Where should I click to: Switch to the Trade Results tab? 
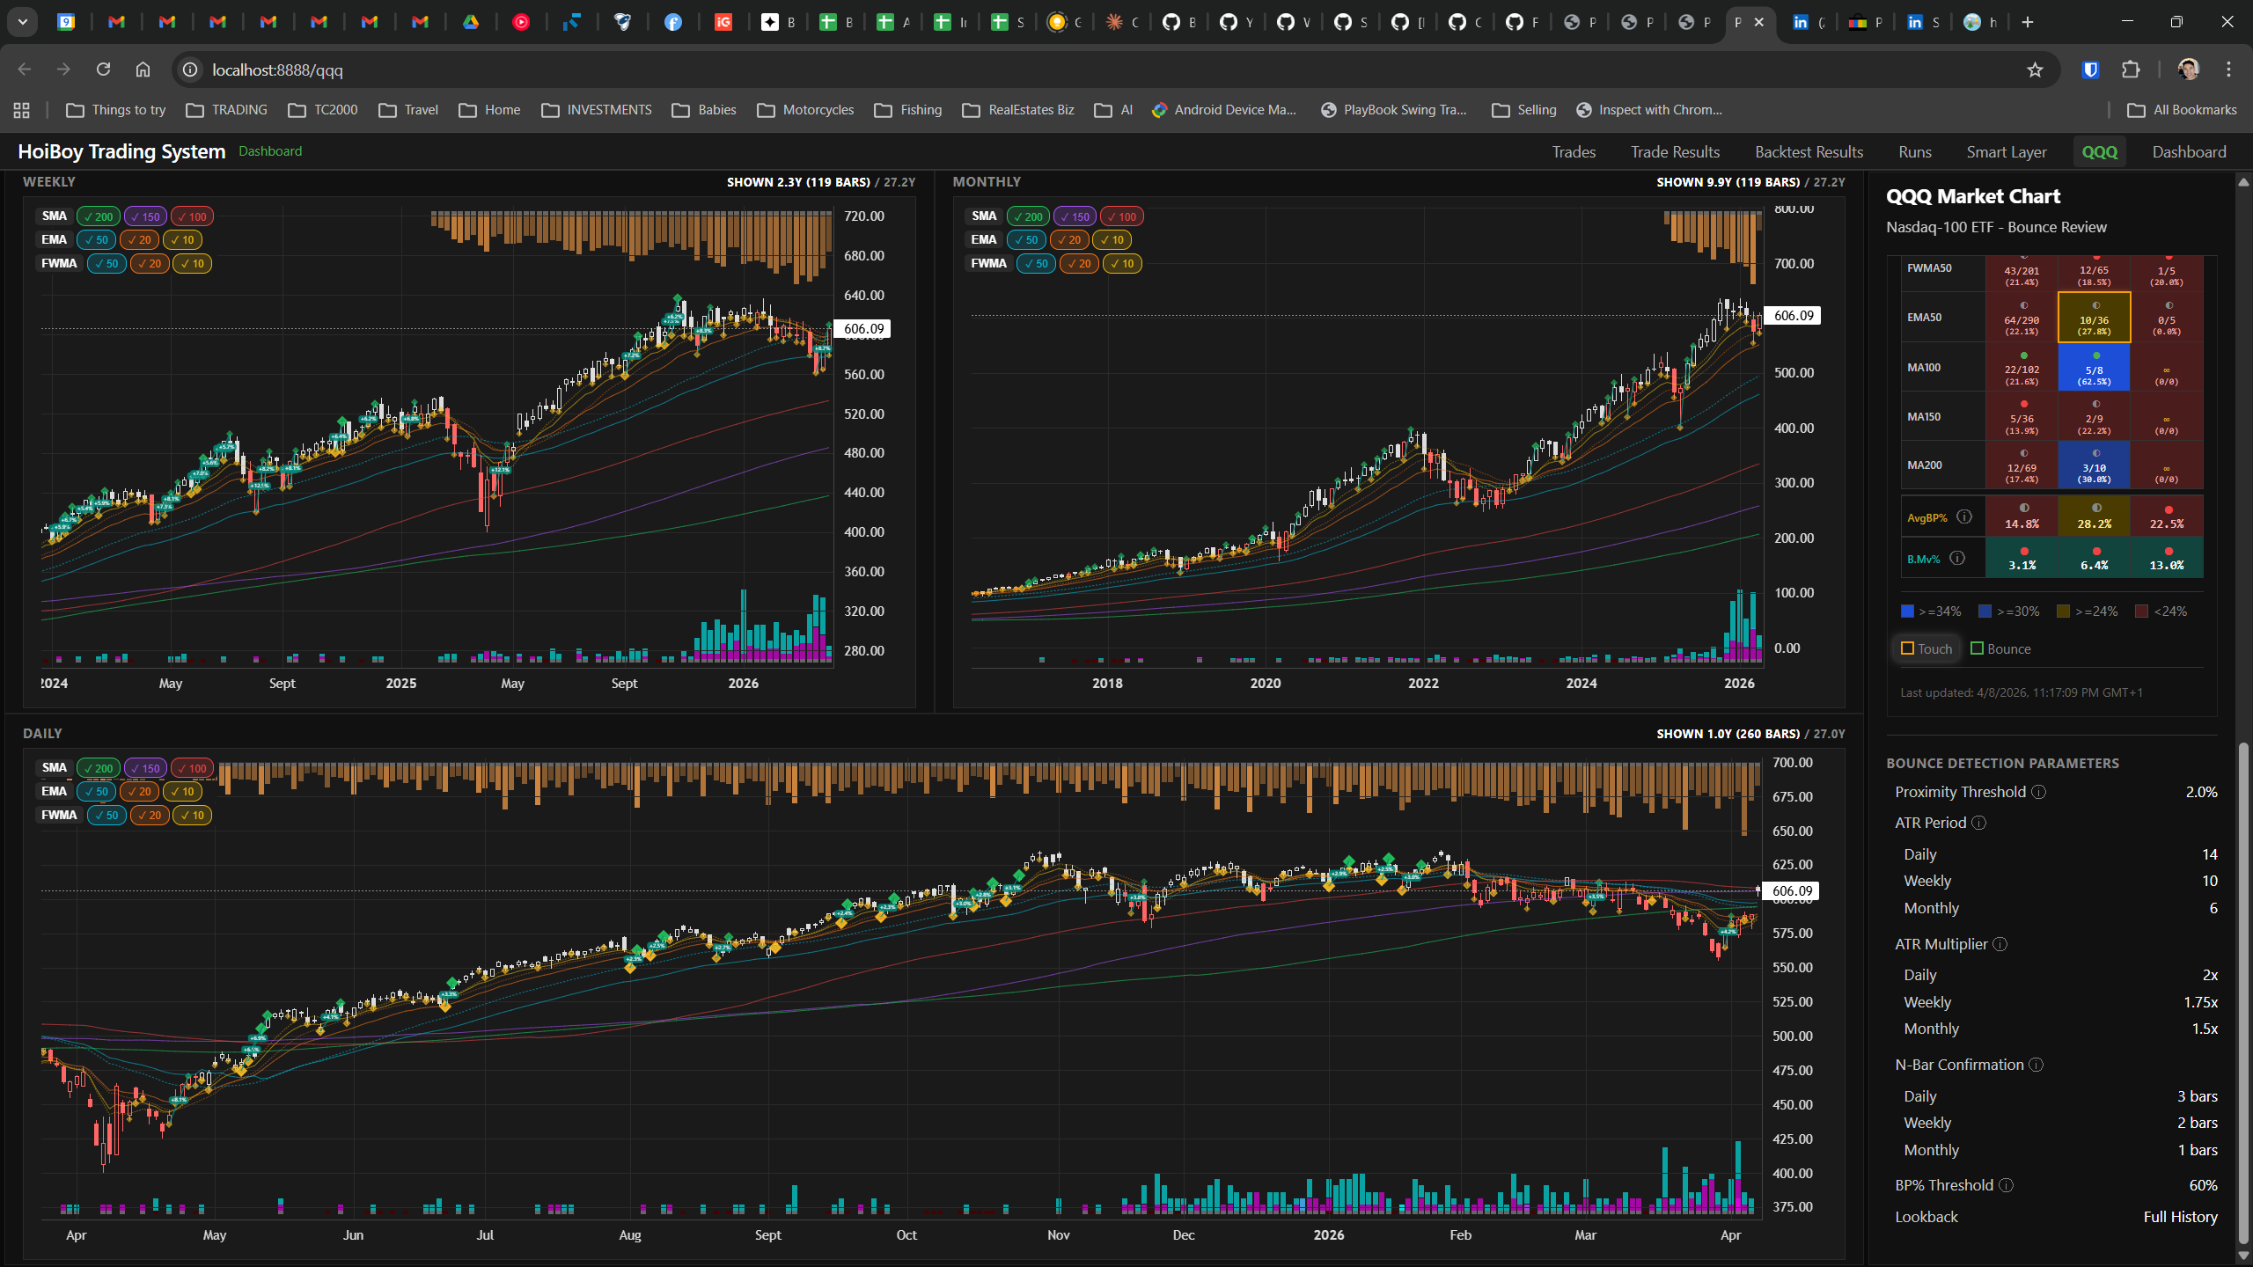point(1675,151)
